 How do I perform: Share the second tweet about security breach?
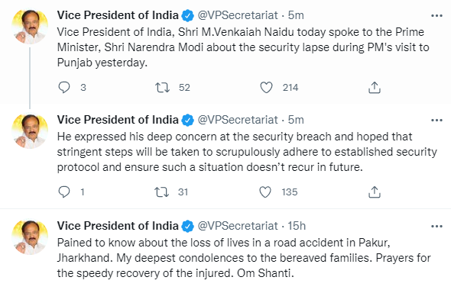pos(375,192)
